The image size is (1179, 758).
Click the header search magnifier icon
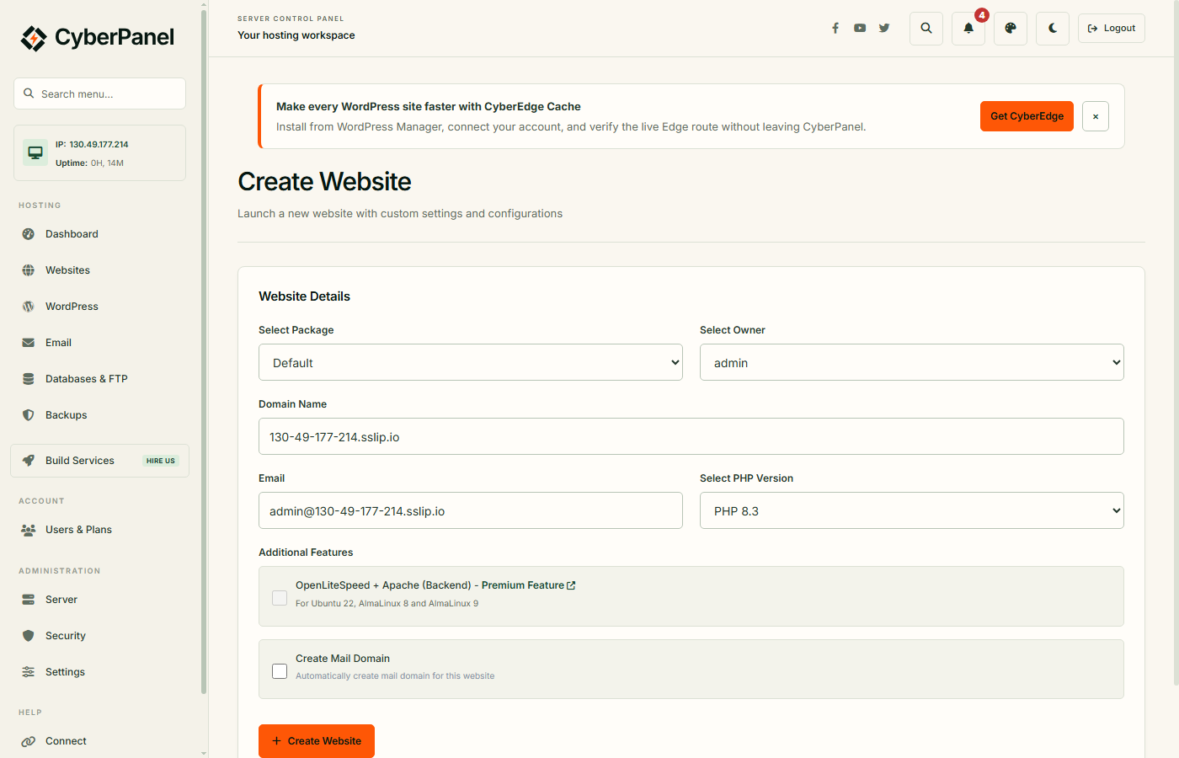click(926, 29)
